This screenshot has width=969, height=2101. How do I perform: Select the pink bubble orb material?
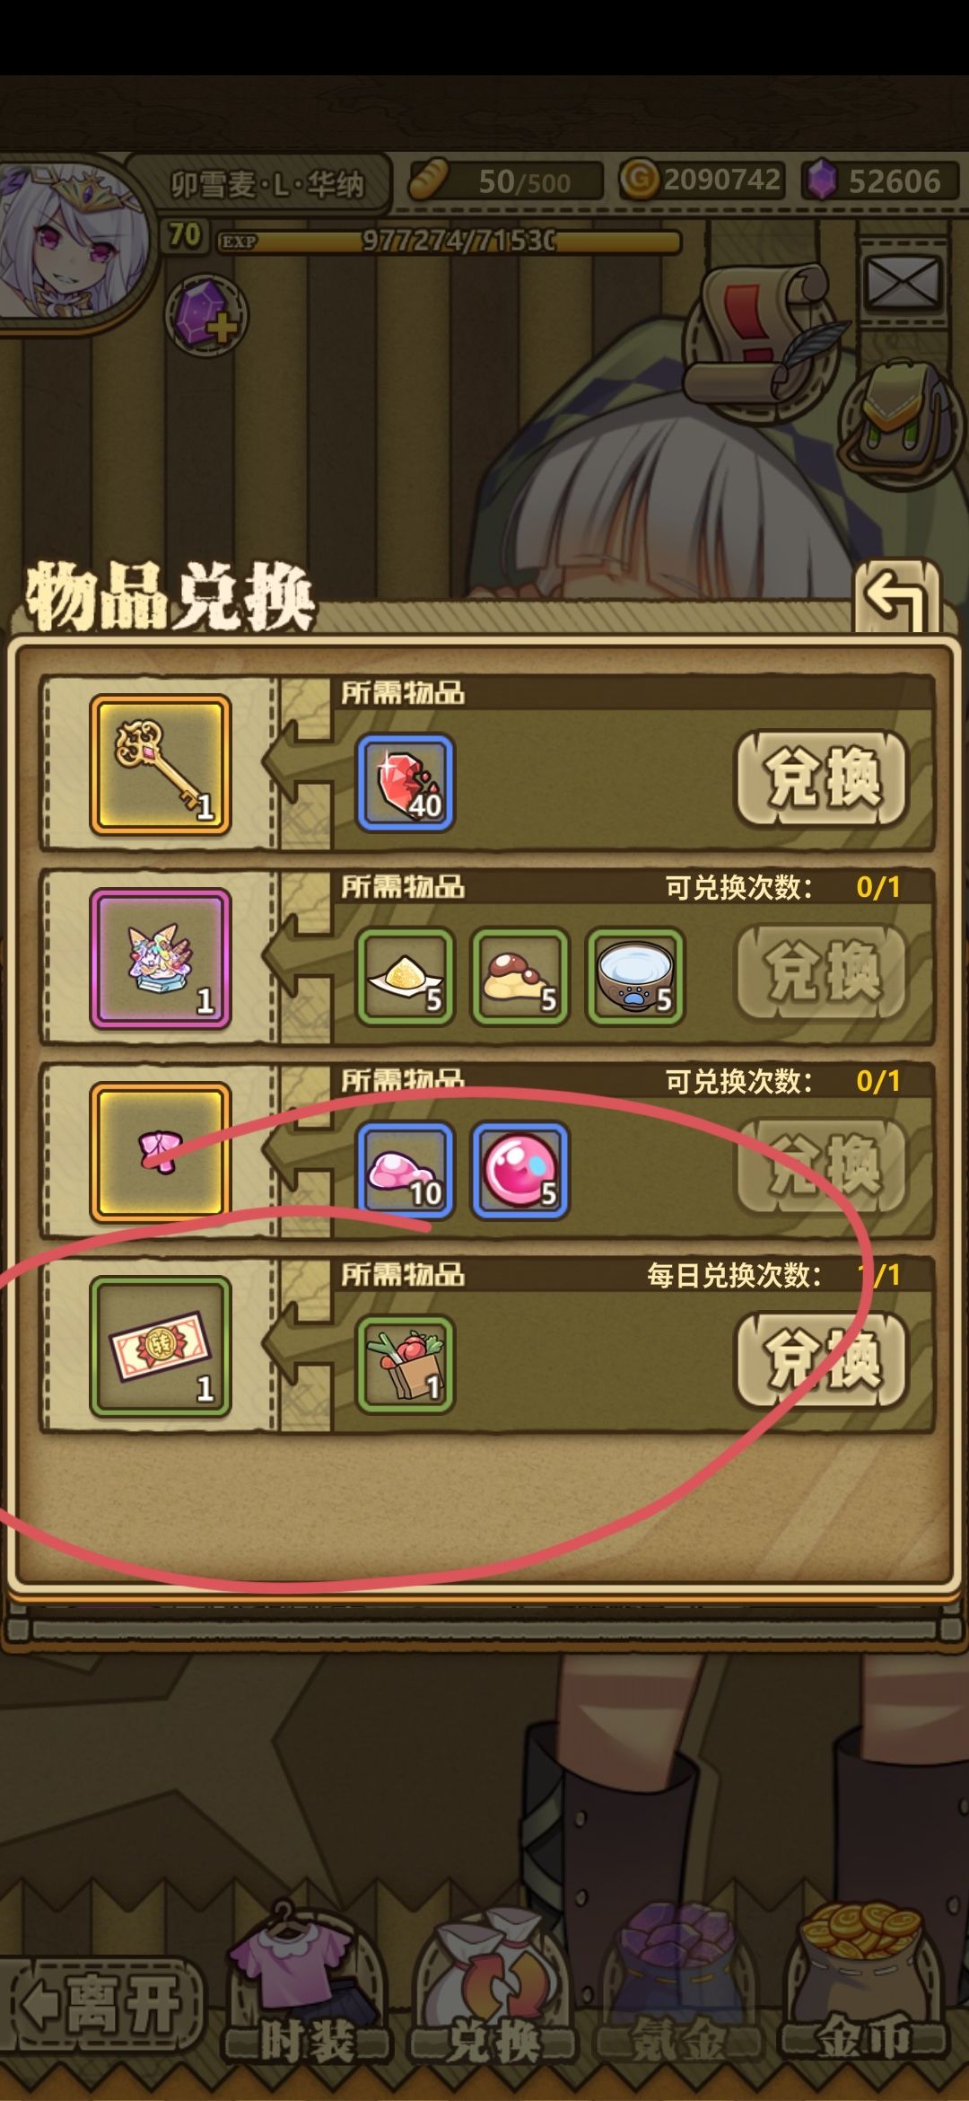coord(520,1170)
